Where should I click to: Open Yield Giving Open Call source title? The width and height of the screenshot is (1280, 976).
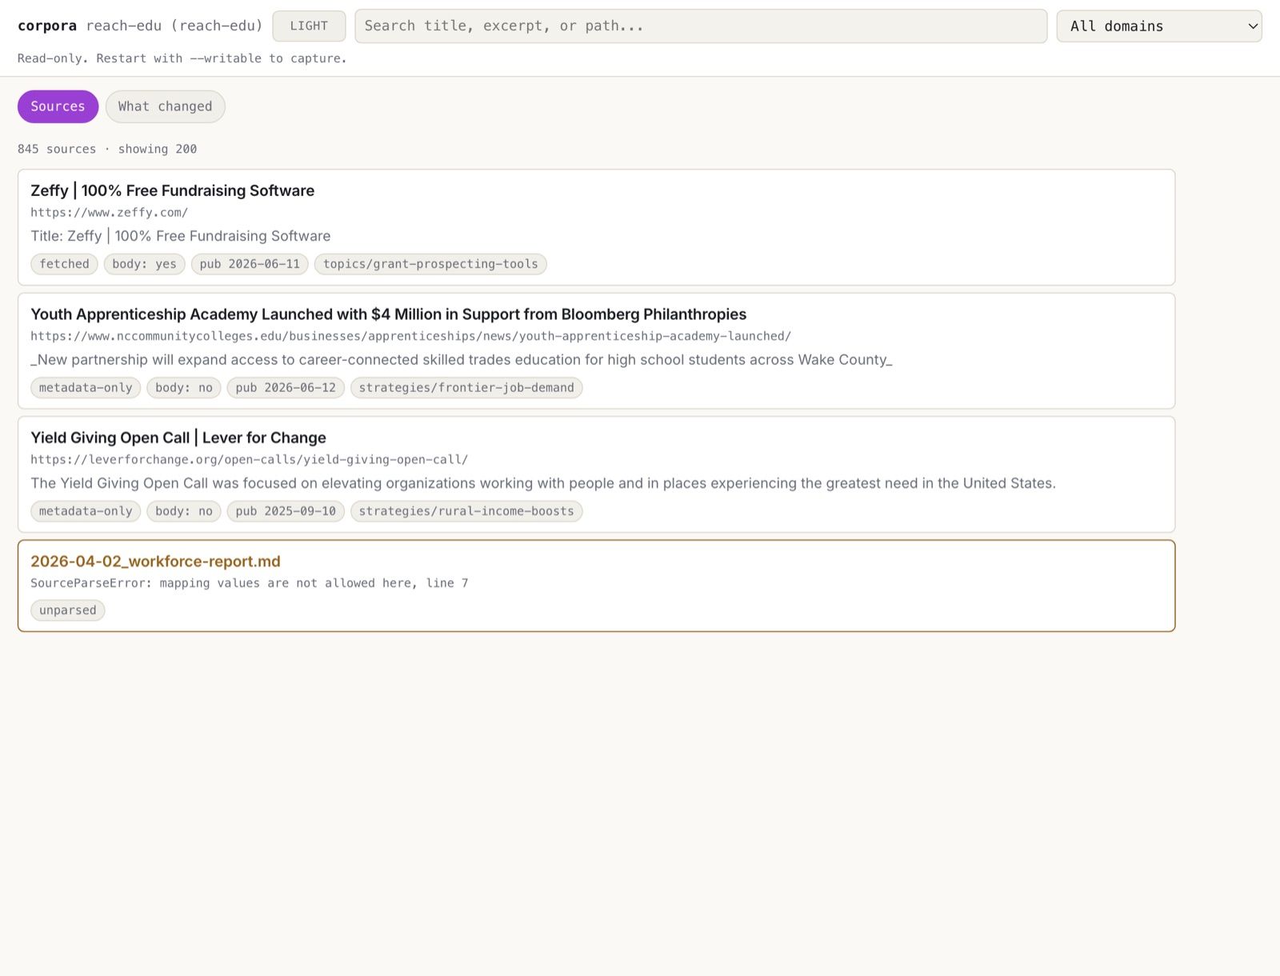click(x=178, y=438)
